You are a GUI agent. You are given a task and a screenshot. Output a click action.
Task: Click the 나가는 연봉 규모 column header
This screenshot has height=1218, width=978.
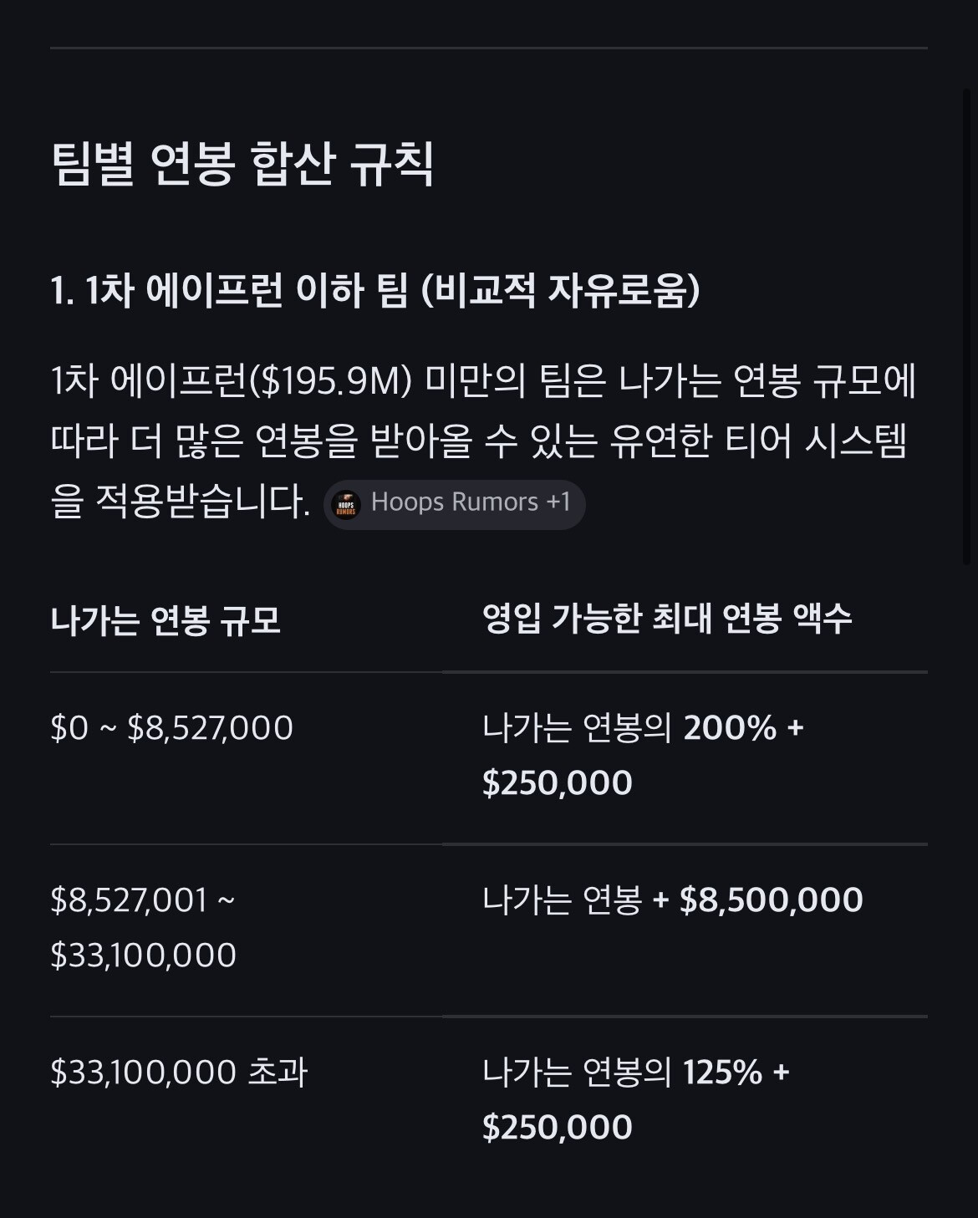point(166,620)
